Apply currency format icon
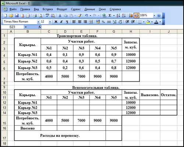184x147 pixels. tap(98, 22)
